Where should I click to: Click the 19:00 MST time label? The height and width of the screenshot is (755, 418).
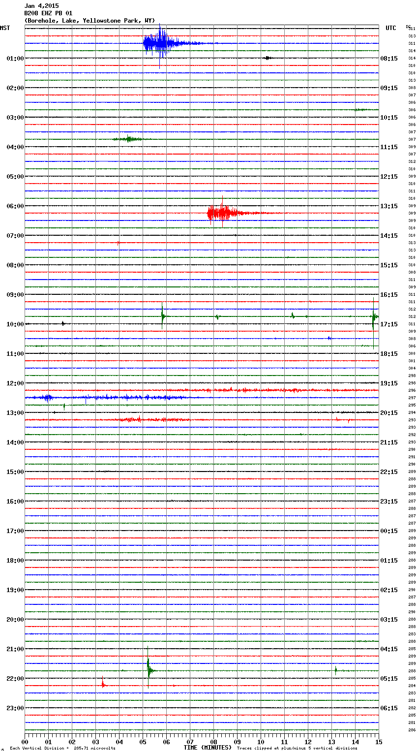coord(15,590)
